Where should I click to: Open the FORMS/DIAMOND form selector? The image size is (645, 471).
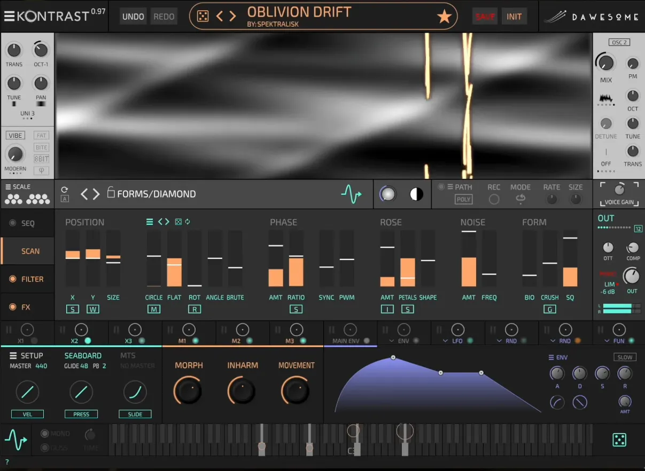tap(157, 194)
